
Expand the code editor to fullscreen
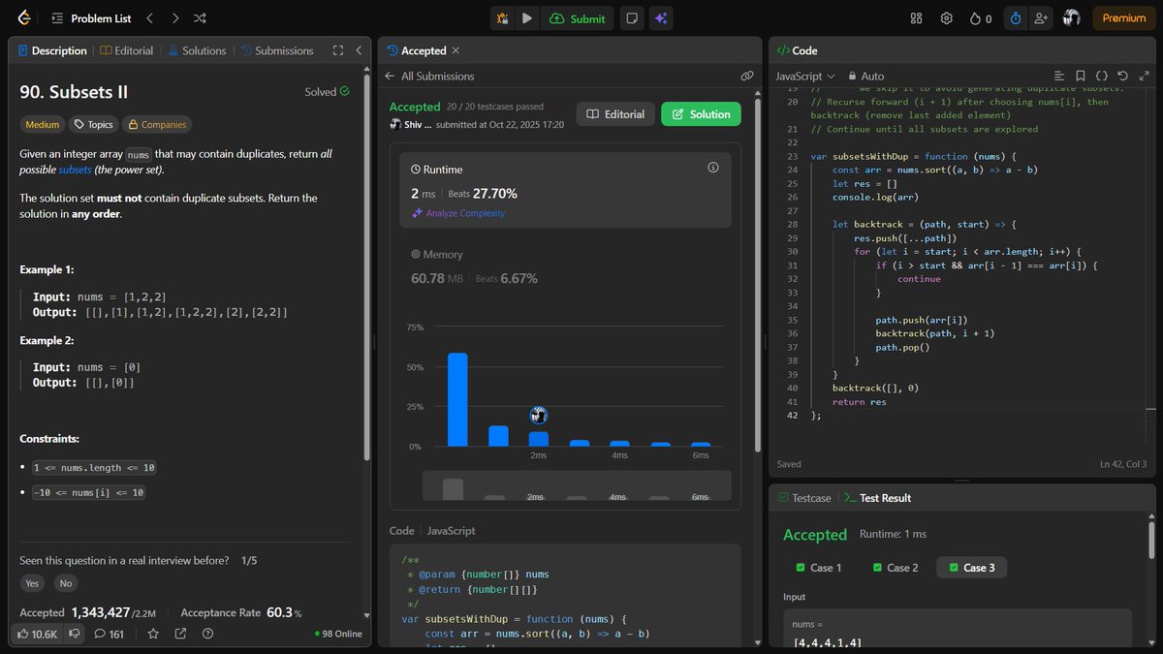coord(1143,76)
